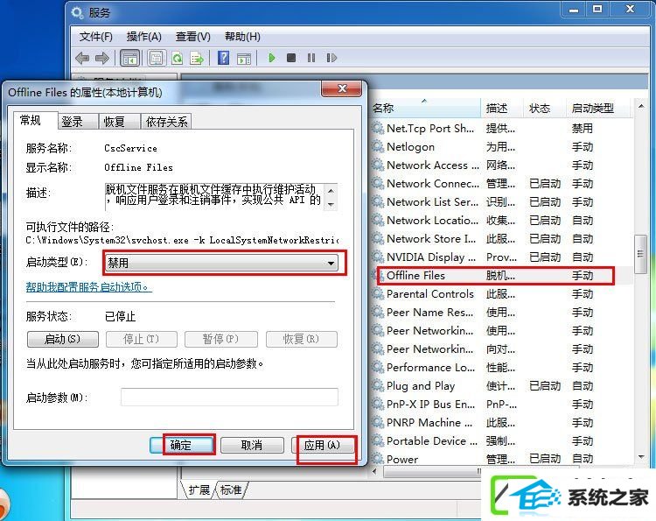Image resolution: width=656 pixels, height=521 pixels.
Task: Sort services by 启动类型 column header
Action: tap(597, 108)
